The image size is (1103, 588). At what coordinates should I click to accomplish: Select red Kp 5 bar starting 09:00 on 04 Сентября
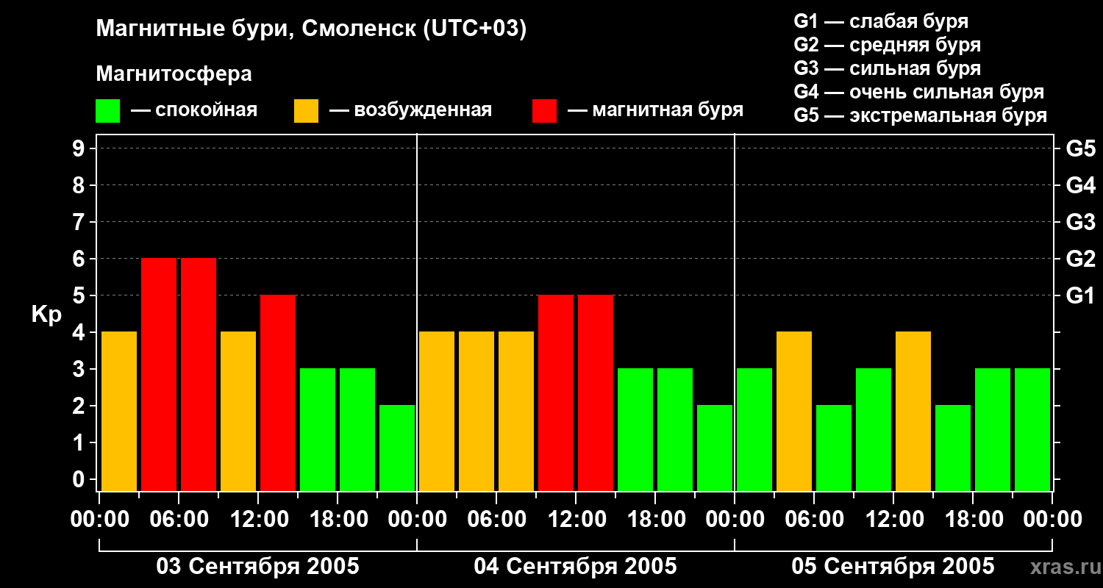point(556,392)
